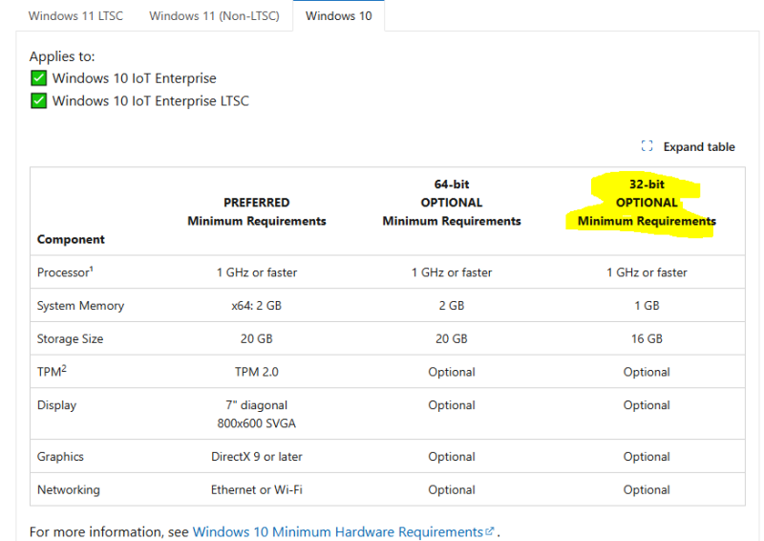Switch to the Windows 11 LTSC tab
This screenshot has height=541, width=764.
[75, 16]
